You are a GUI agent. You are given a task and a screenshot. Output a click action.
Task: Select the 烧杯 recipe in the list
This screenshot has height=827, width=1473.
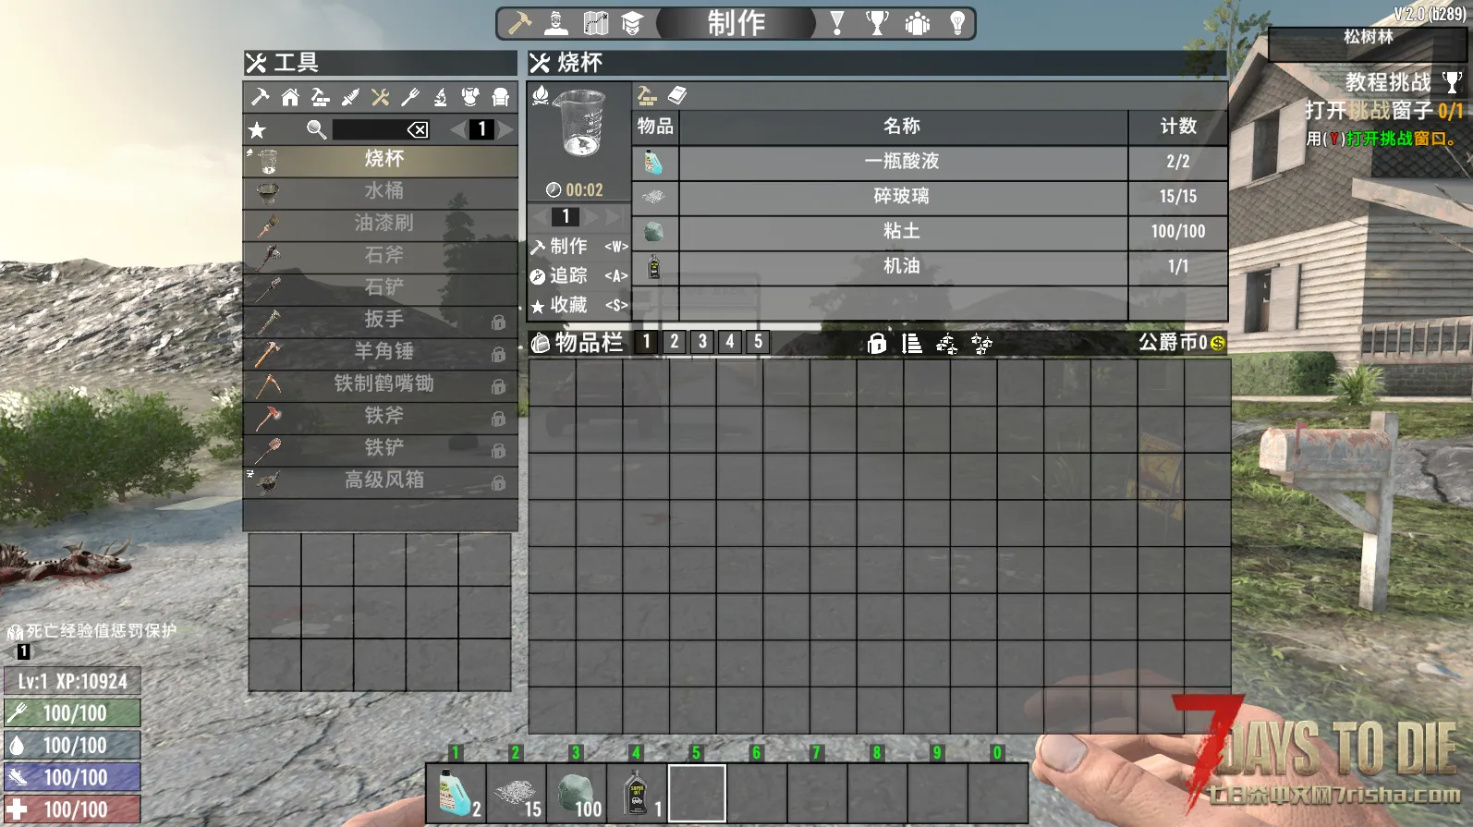click(x=381, y=160)
